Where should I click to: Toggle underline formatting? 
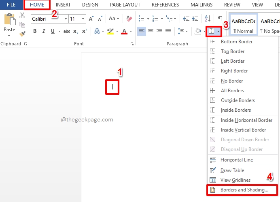tap(53, 31)
